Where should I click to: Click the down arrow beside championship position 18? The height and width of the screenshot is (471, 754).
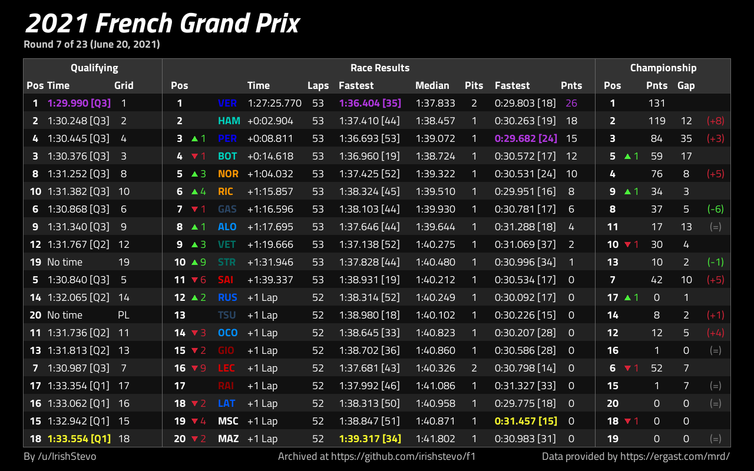point(627,421)
